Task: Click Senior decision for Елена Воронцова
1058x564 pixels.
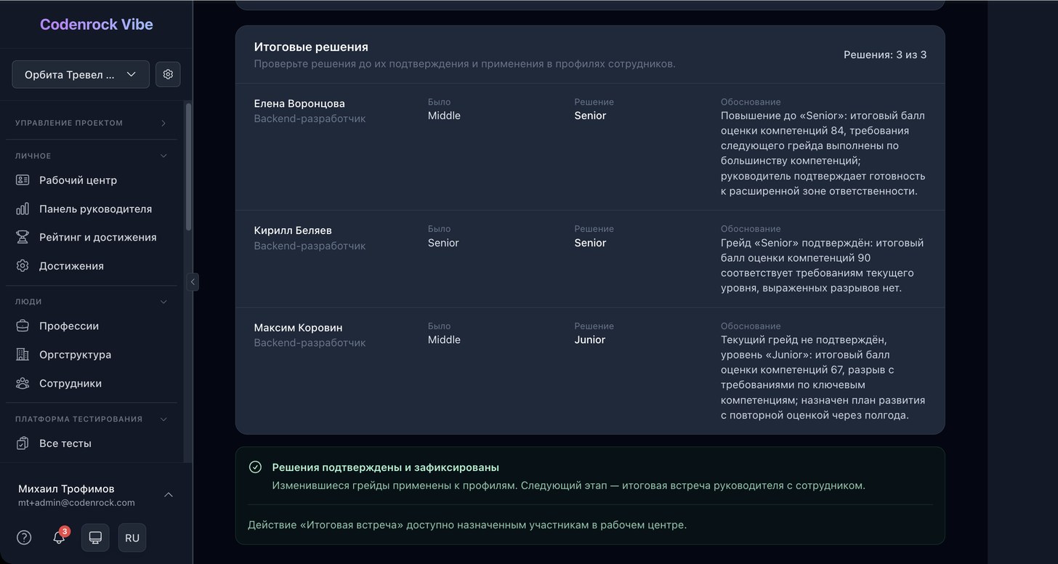Action: (590, 116)
